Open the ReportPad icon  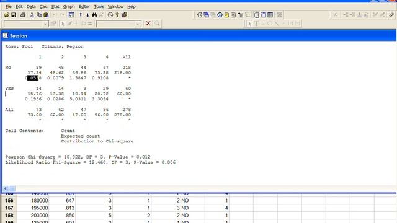tap(233, 15)
